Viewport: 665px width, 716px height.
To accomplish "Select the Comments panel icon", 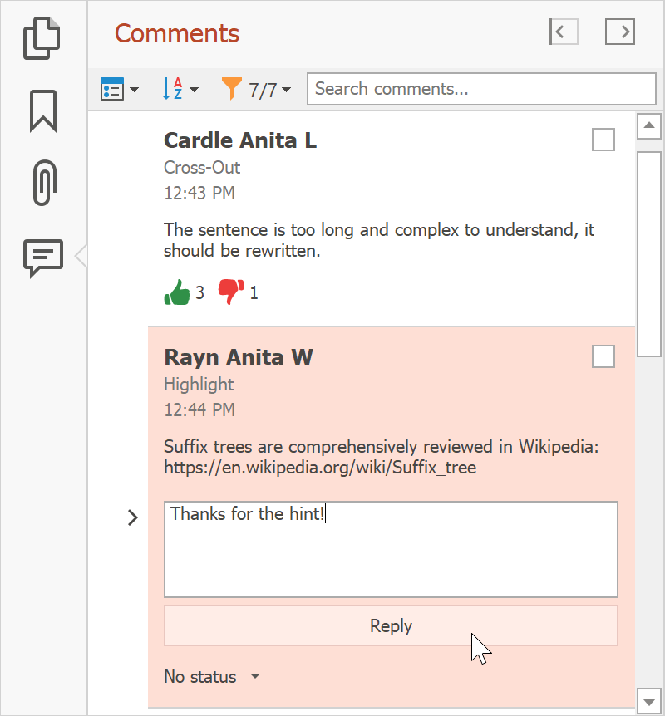I will point(43,257).
